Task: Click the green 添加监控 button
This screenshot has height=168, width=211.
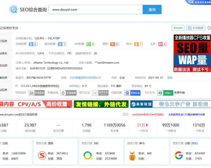Action: pos(178,28)
